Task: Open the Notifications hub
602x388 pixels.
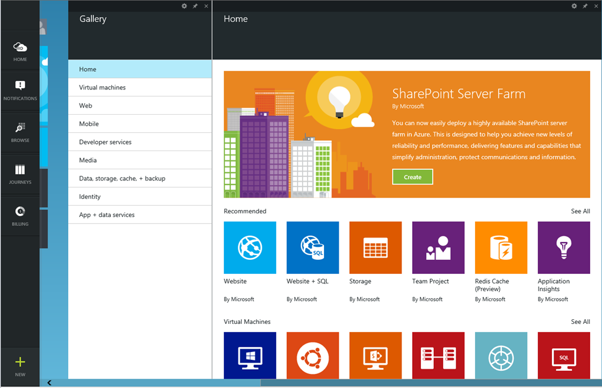Action: pos(20,91)
